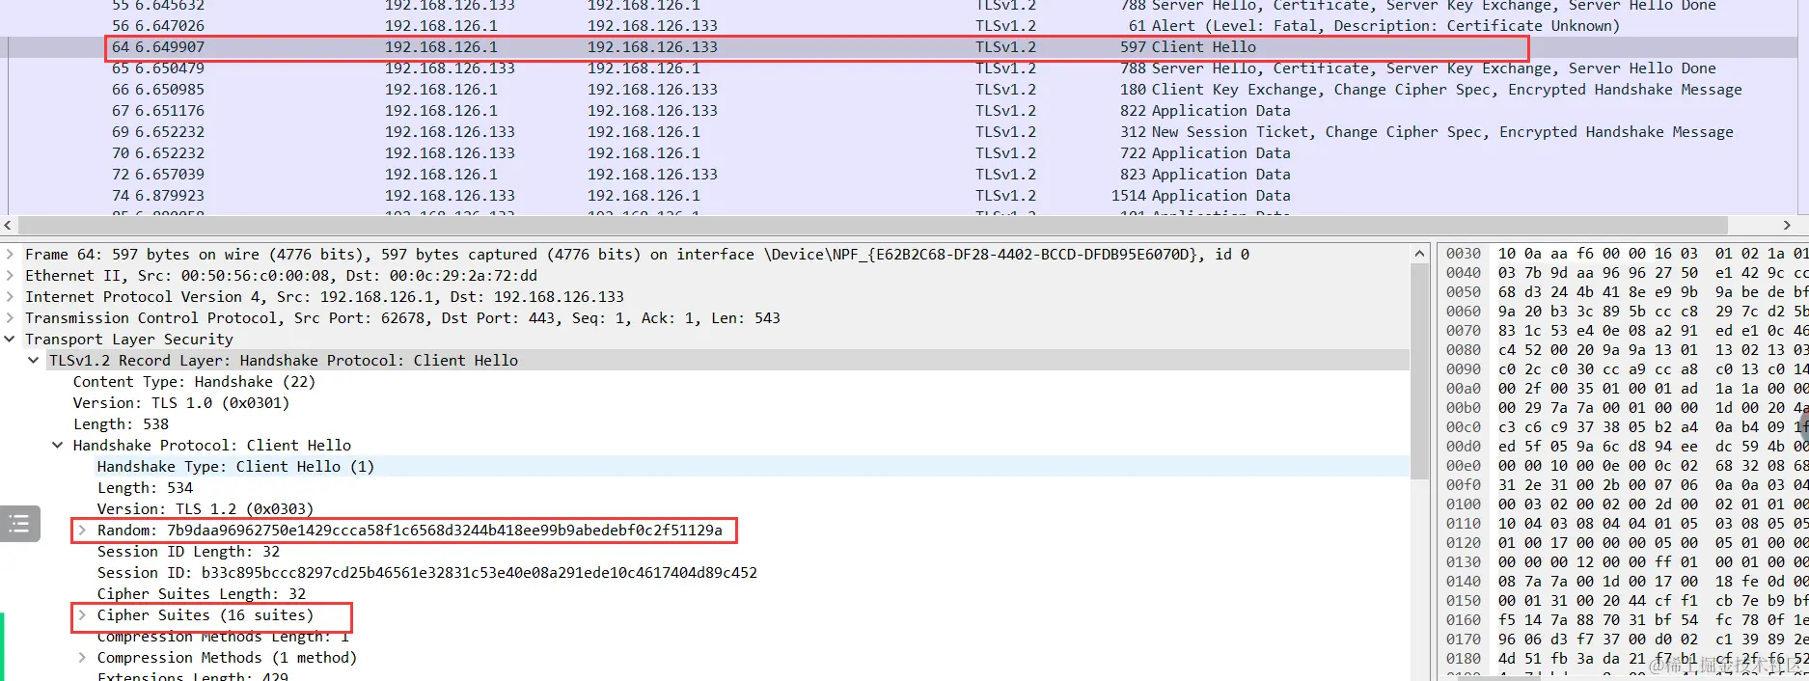Click hex dump offset 0100 row
The image size is (1809, 681).
coord(1626,504)
